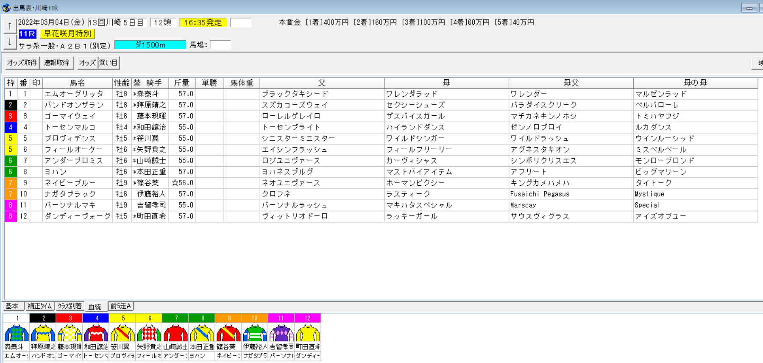
Task: Click jockey silk icon for horse 9 篠谷葵
Action: pos(228,333)
